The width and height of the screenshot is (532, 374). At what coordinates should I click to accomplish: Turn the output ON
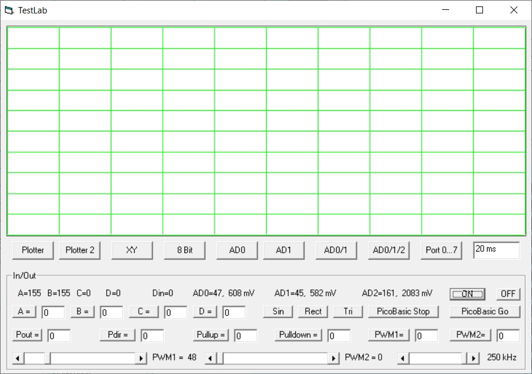pos(467,294)
